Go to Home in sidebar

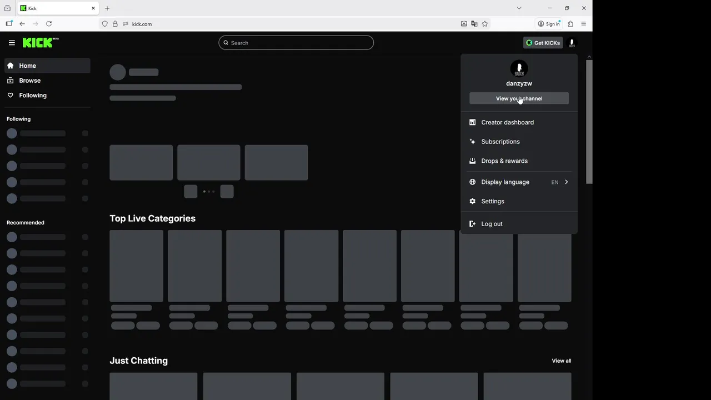[x=47, y=66]
